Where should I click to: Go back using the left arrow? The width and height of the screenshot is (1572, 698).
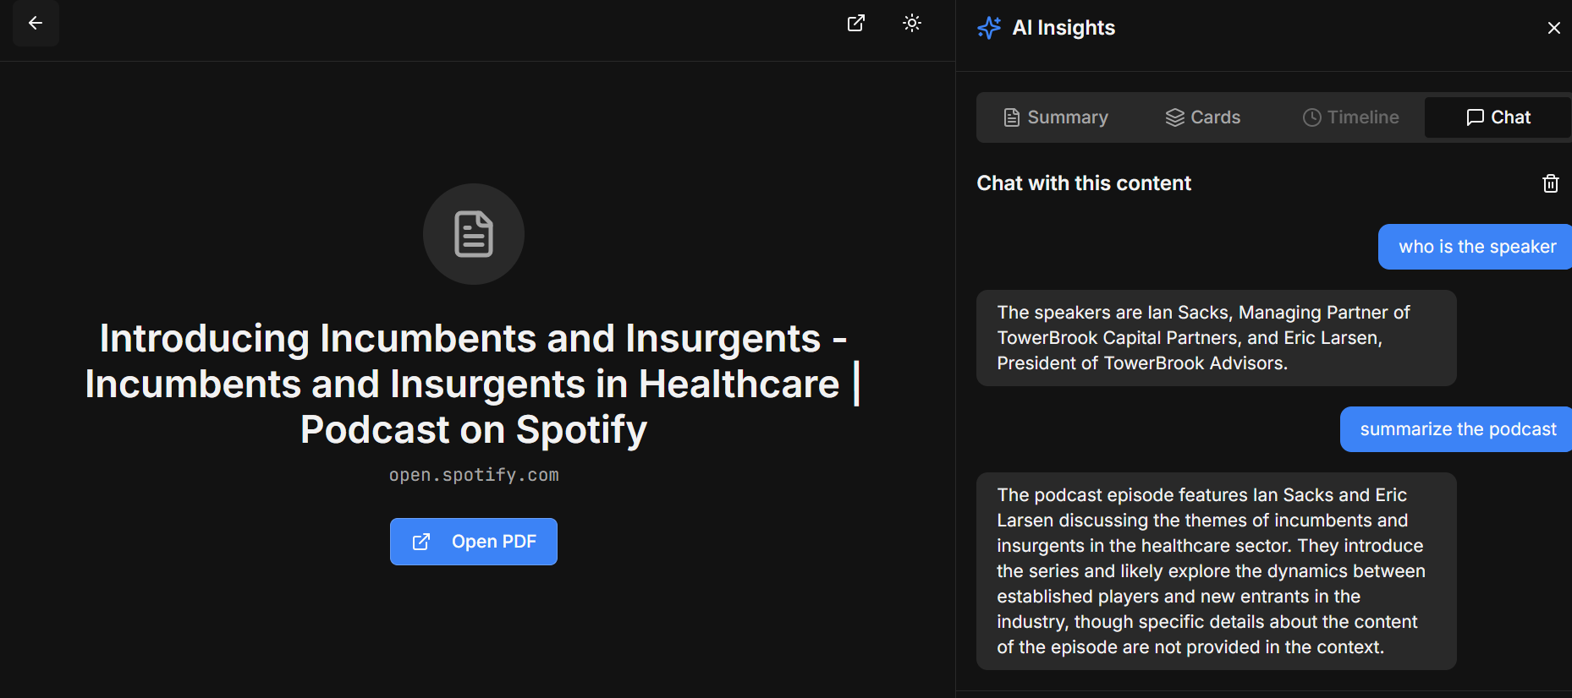(x=36, y=23)
